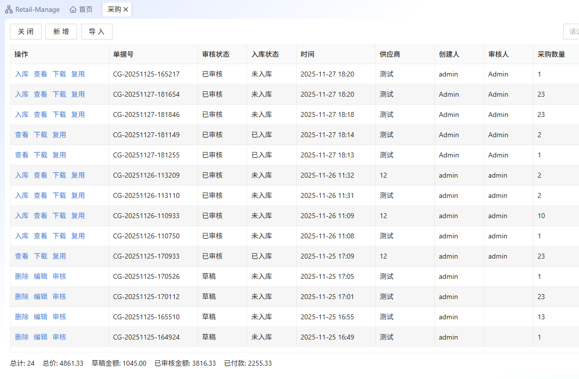Viewport: 579px width, 379px height.
Task: Delete draft order CG-20251125-170526
Action: point(22,276)
